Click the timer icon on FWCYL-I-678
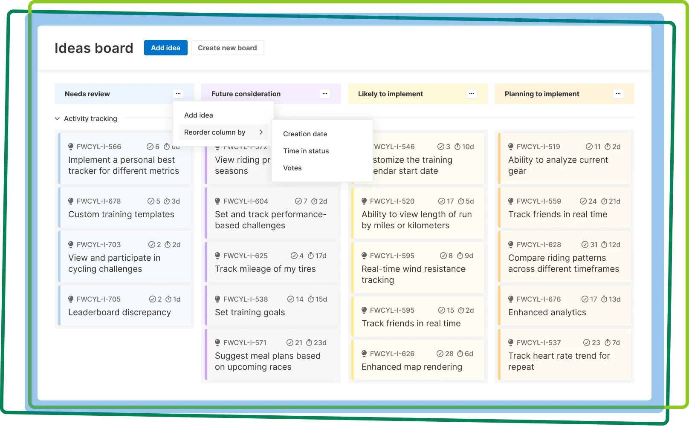The image size is (689, 426). pos(167,201)
